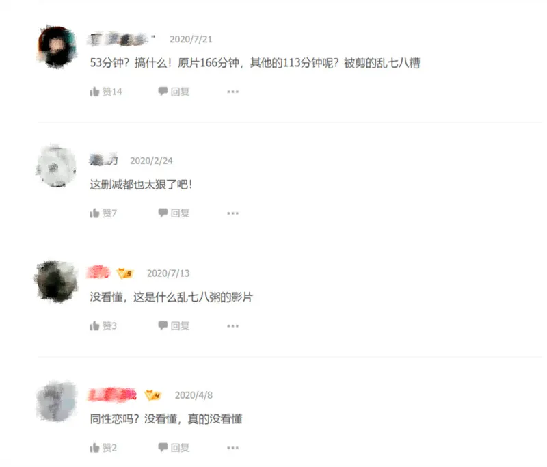Open the grey avatar of fourth commenter
547x467 pixels.
coord(57,401)
